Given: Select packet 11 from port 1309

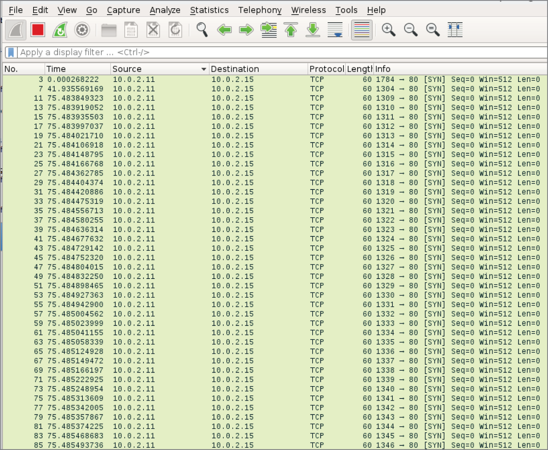Looking at the screenshot, I should [x=275, y=98].
